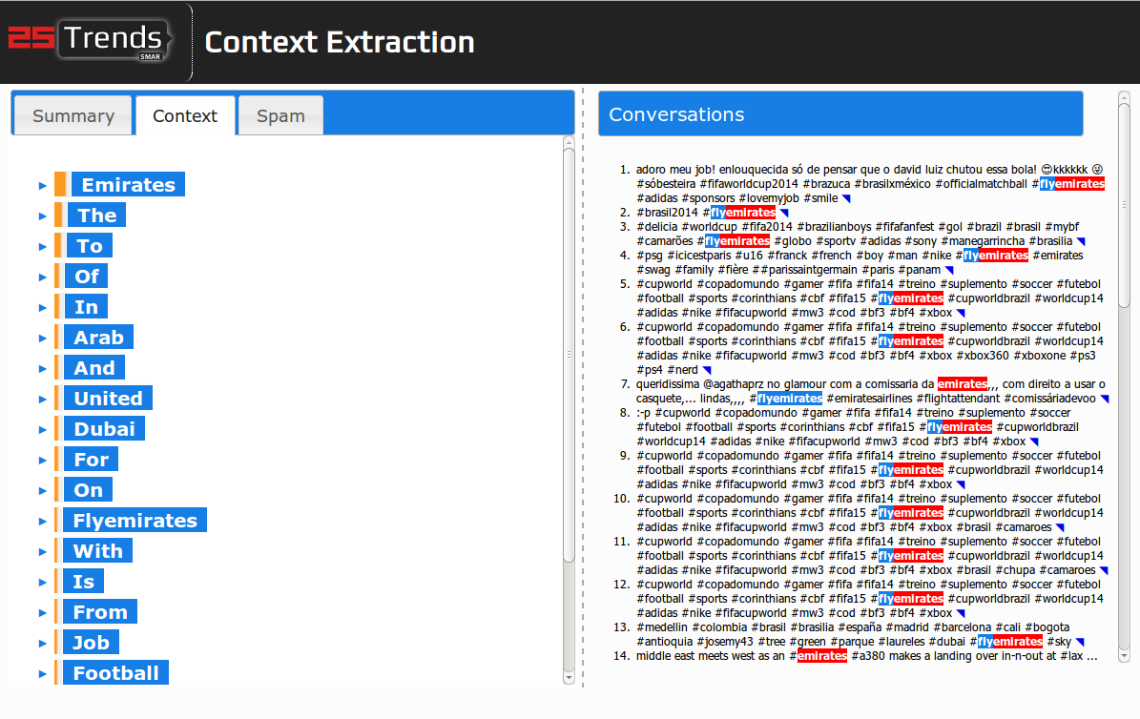This screenshot has height=719, width=1140.
Task: Select the With context term
Action: tap(98, 551)
